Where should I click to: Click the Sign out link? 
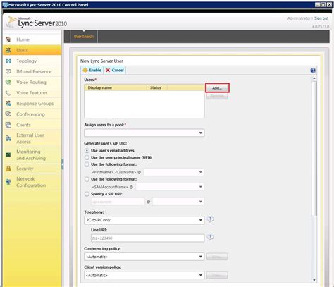pos(321,18)
